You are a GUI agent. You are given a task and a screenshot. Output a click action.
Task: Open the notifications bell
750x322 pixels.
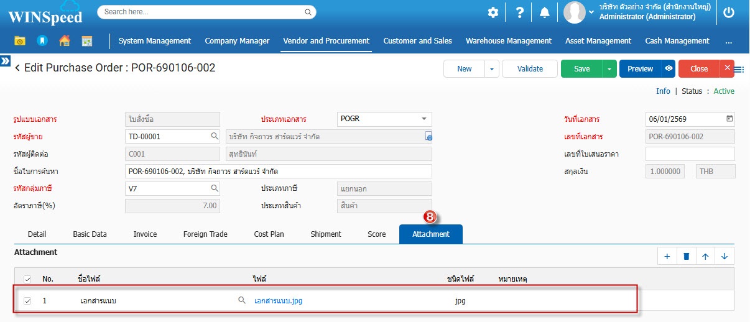point(545,12)
